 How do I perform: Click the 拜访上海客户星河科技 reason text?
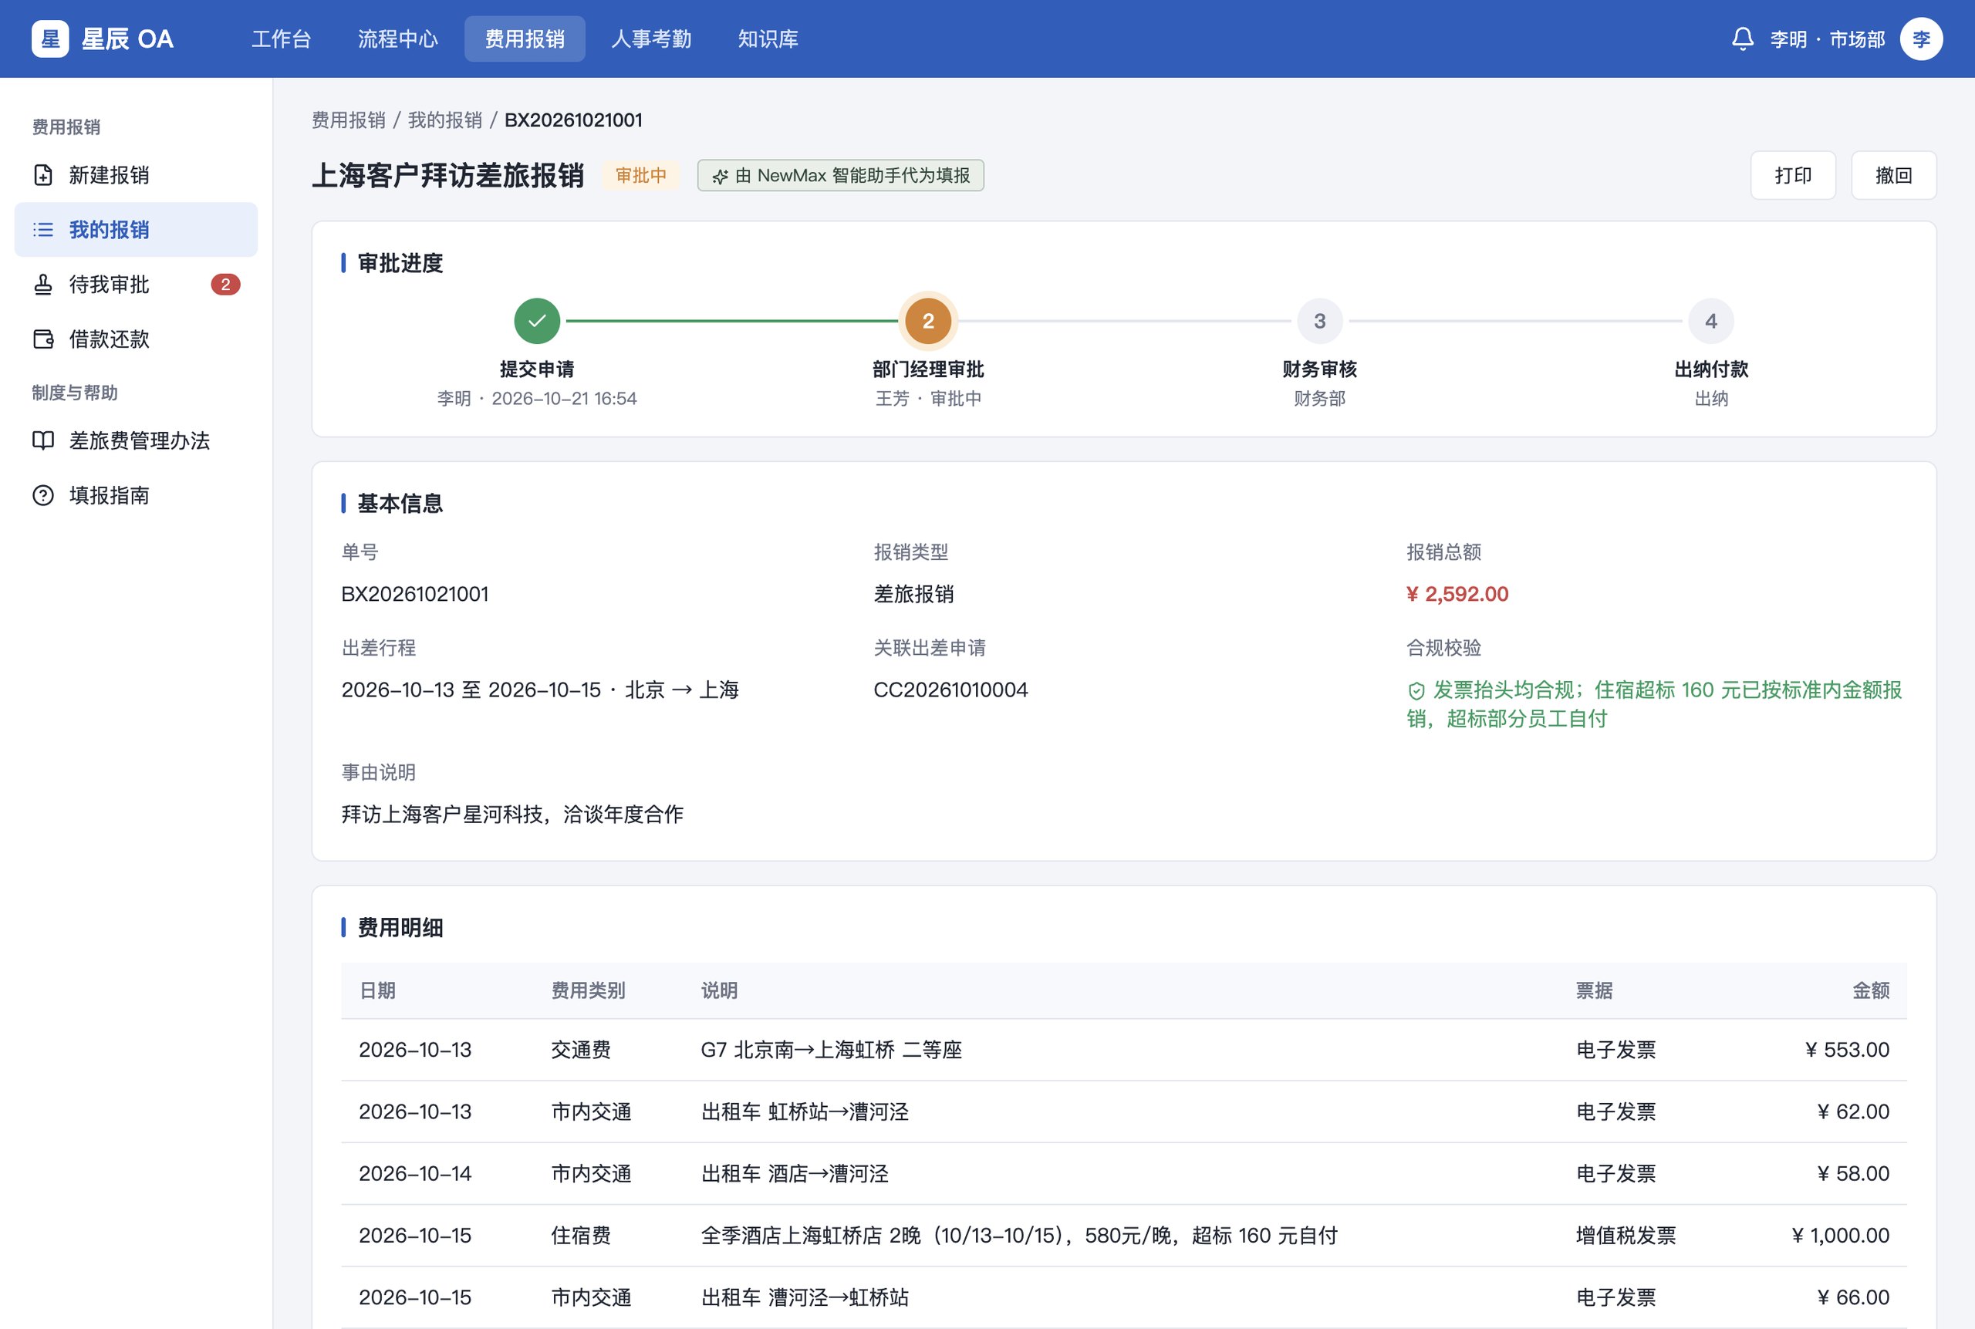pyautogui.click(x=513, y=815)
